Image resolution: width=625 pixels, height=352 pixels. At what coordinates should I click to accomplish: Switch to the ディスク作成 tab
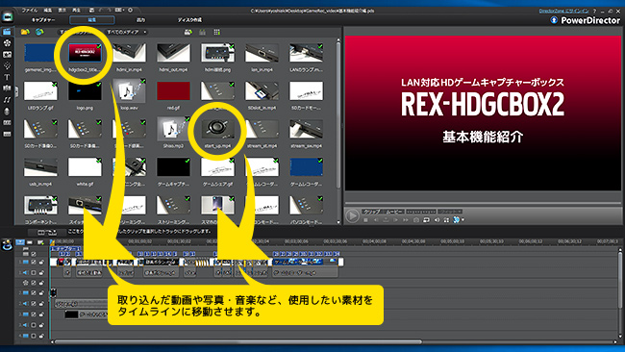189,20
